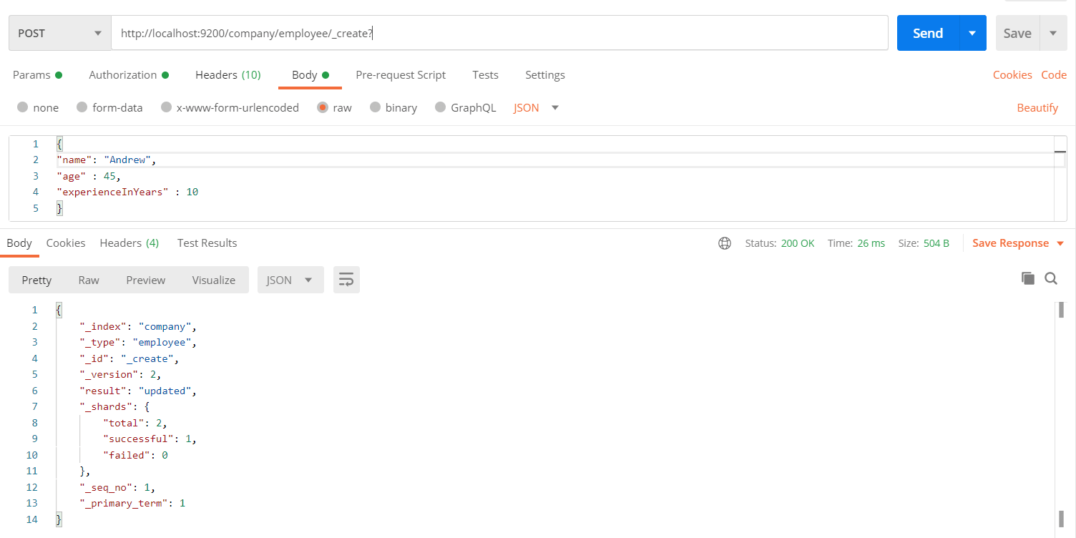
Task: Select the binary body radio option
Action: click(375, 107)
